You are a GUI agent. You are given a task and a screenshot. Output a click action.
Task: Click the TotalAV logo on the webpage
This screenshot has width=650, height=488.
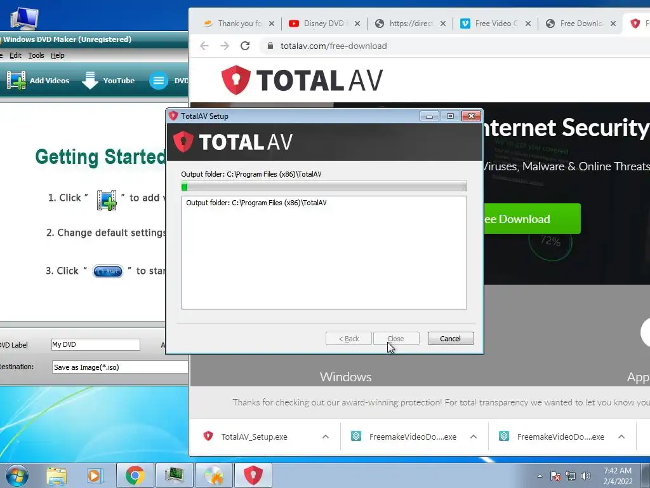(302, 79)
